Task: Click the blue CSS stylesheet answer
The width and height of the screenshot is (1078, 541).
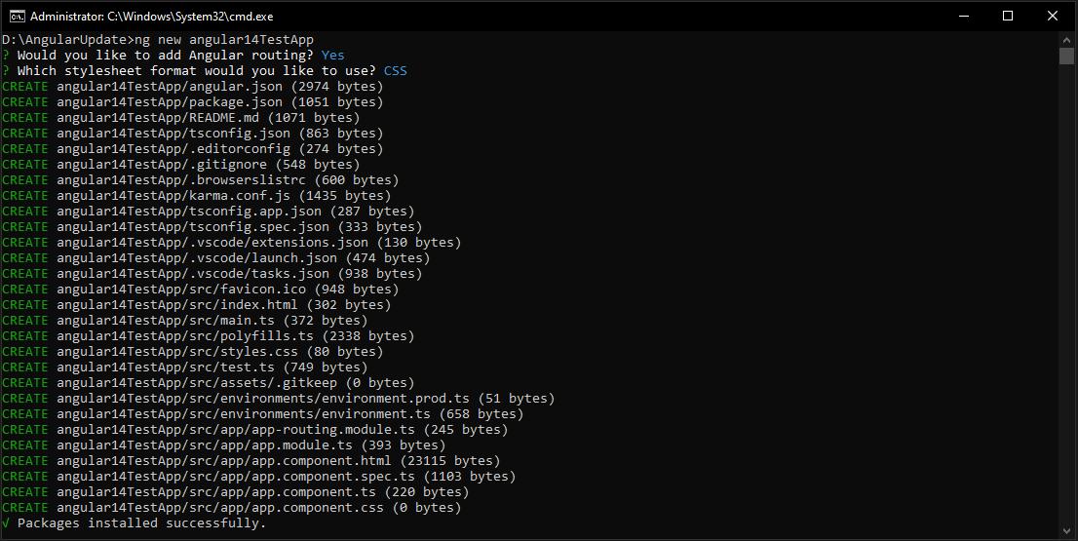Action: (395, 71)
